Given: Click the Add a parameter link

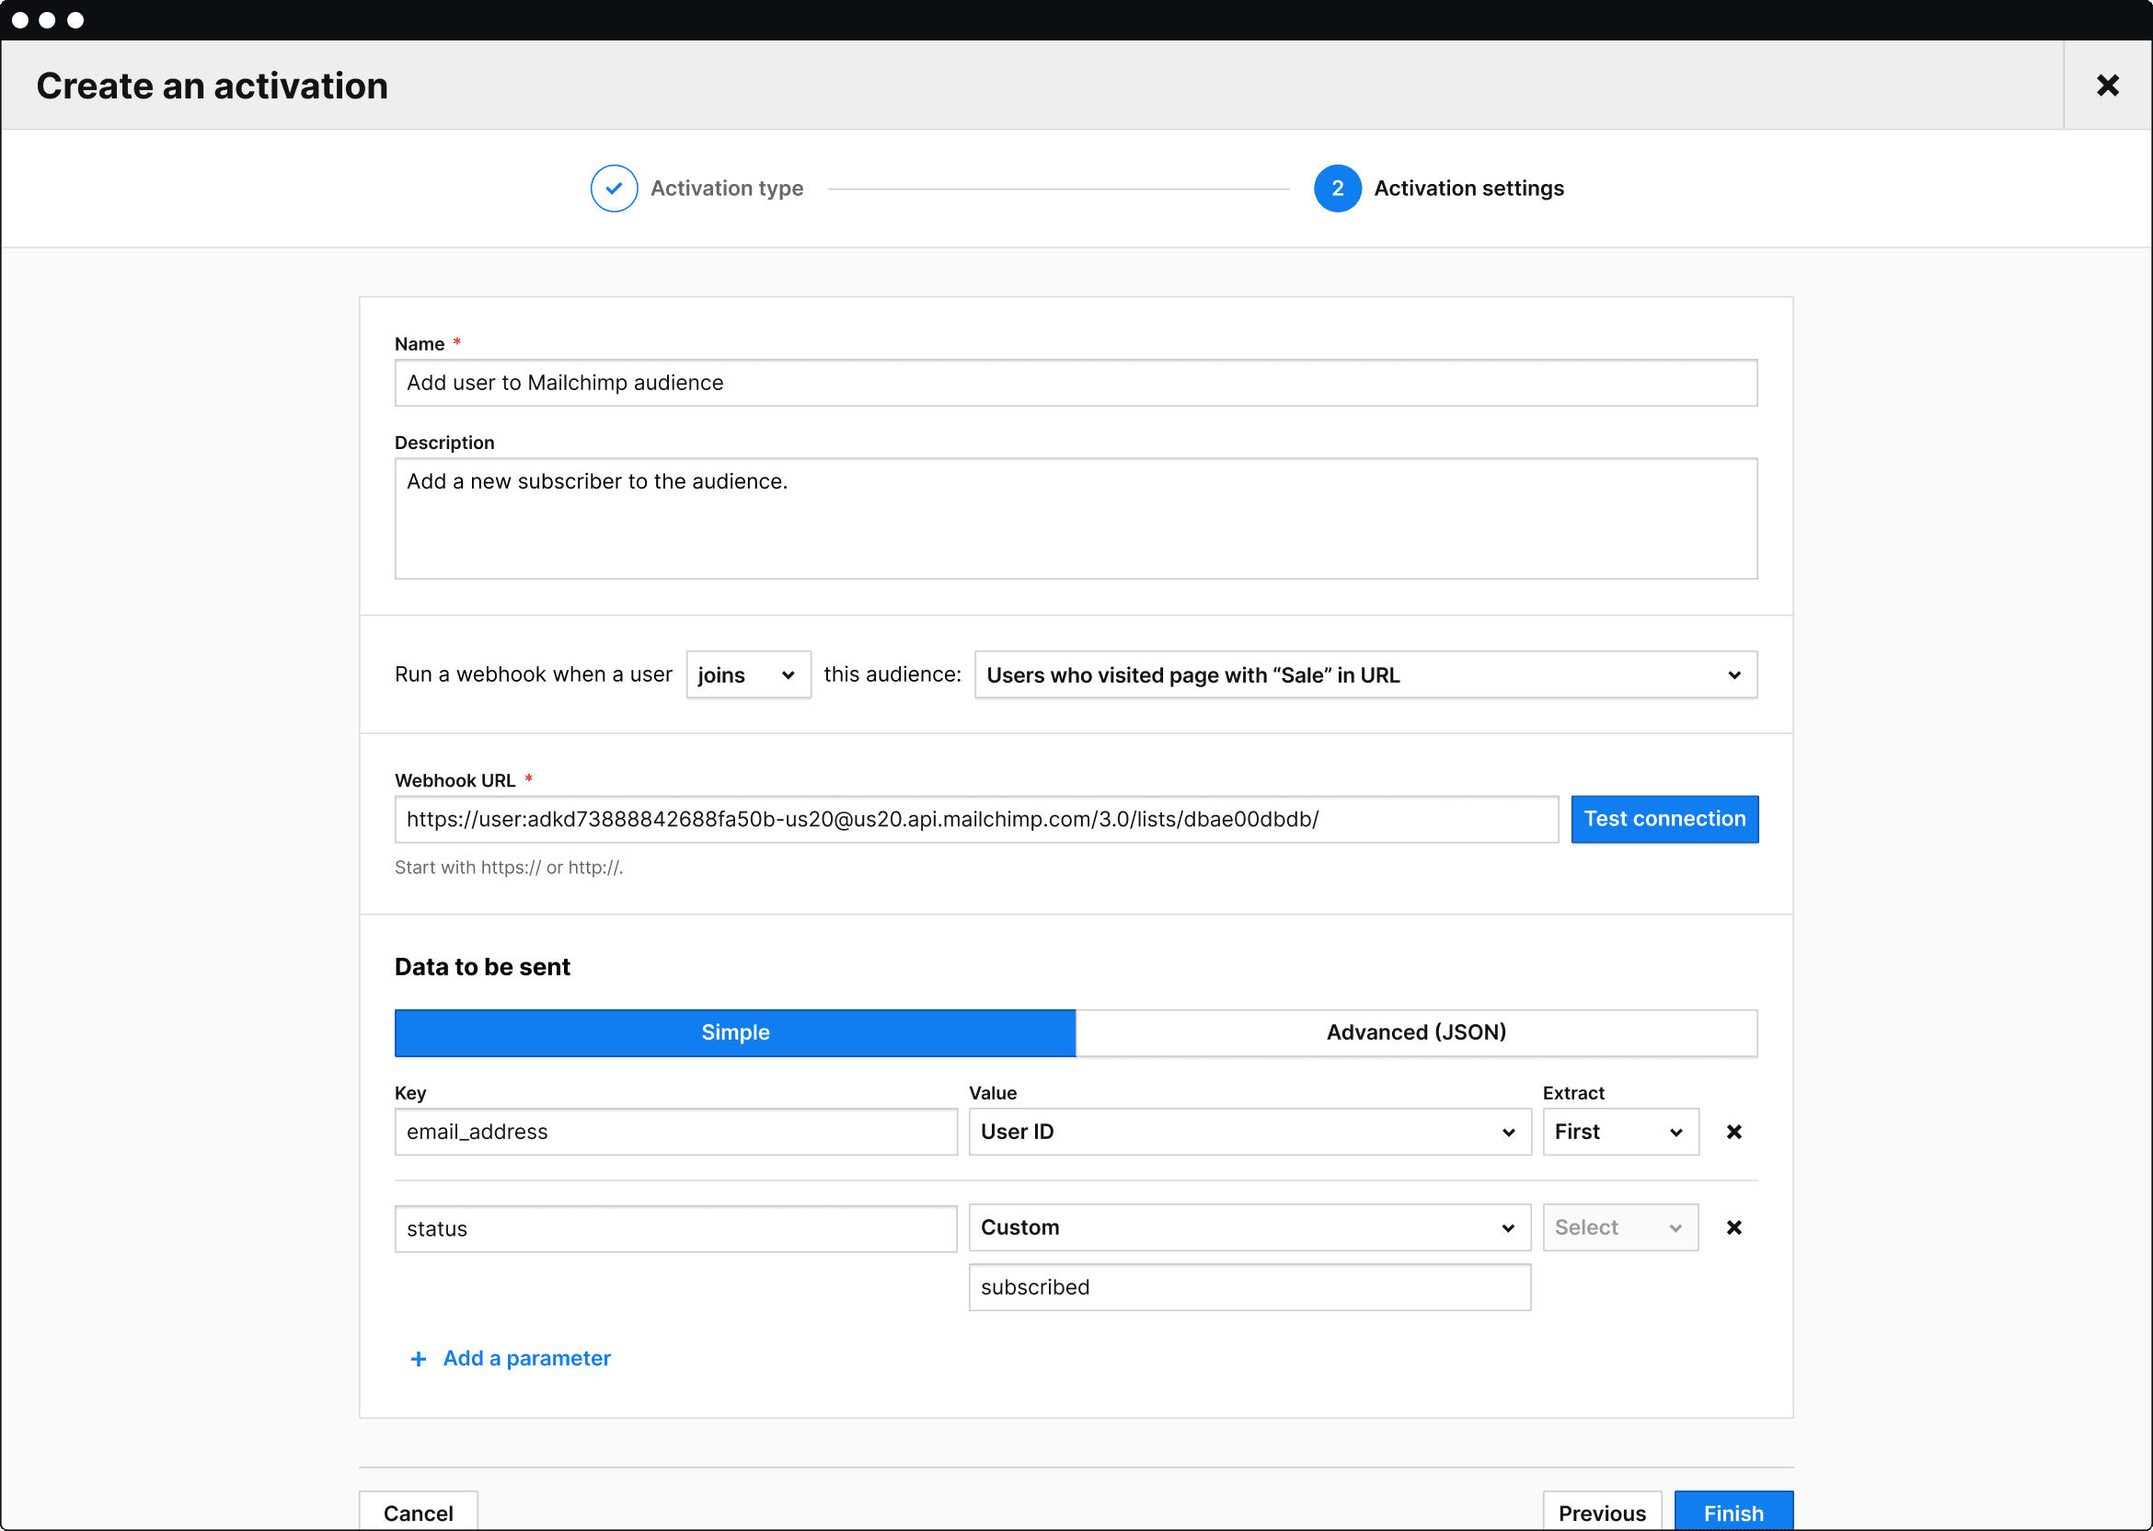Looking at the screenshot, I should [526, 1358].
